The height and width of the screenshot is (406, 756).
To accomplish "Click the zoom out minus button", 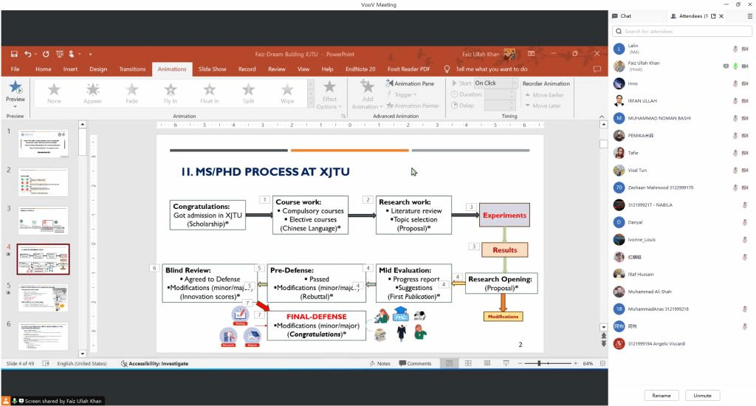I will click(x=520, y=363).
